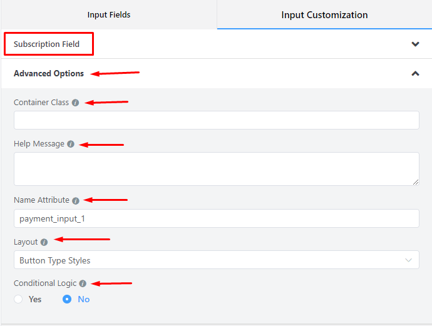Screen dimensions: 432x326
Task: Click the Help Message info icon
Action: [x=71, y=144]
